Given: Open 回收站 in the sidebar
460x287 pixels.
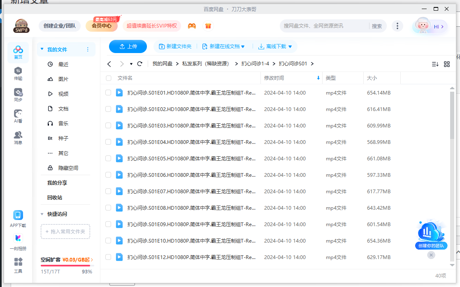Looking at the screenshot, I should click(55, 198).
